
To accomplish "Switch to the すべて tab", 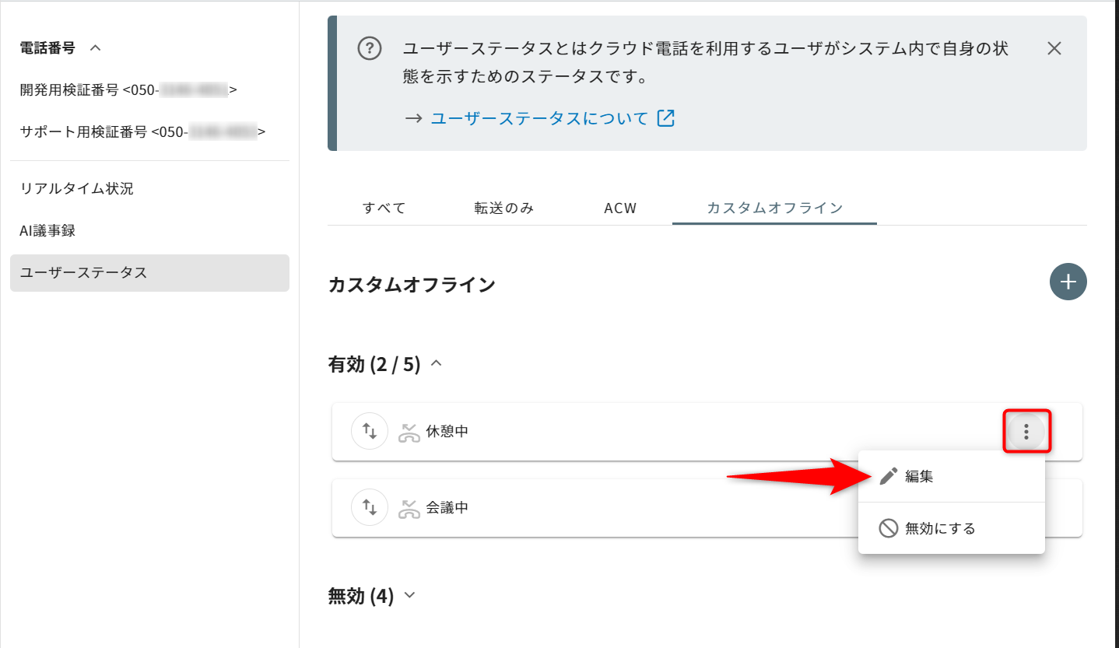I will (384, 208).
